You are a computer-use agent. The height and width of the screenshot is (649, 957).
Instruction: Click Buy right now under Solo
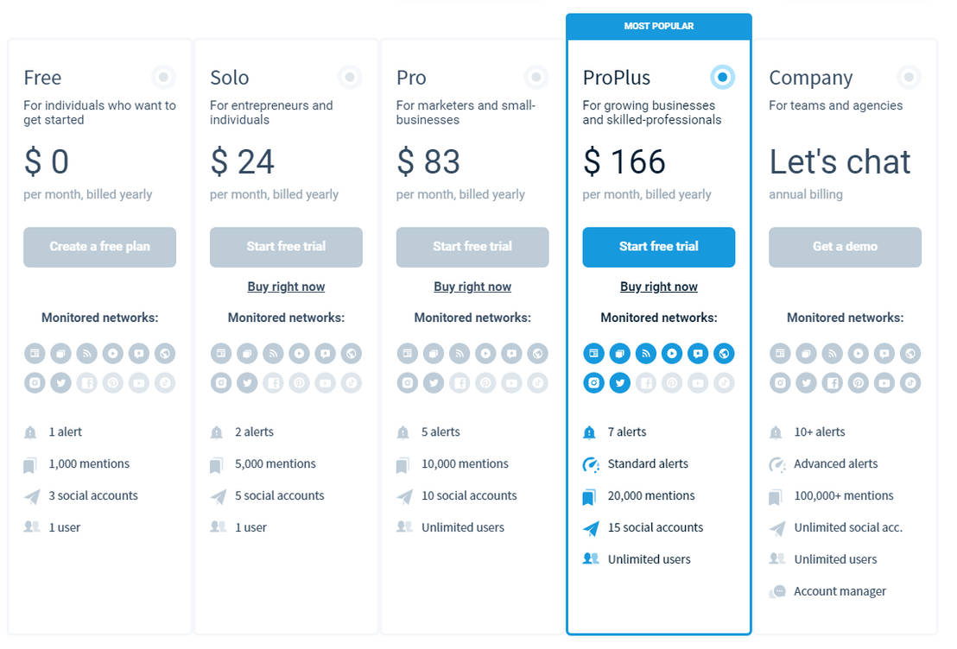286,287
